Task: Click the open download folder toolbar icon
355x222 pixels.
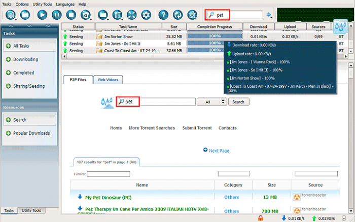Action: click(102, 15)
